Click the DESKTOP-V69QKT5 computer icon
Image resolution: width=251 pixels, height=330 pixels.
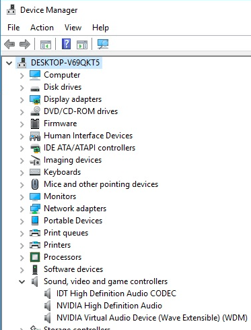coord(22,63)
